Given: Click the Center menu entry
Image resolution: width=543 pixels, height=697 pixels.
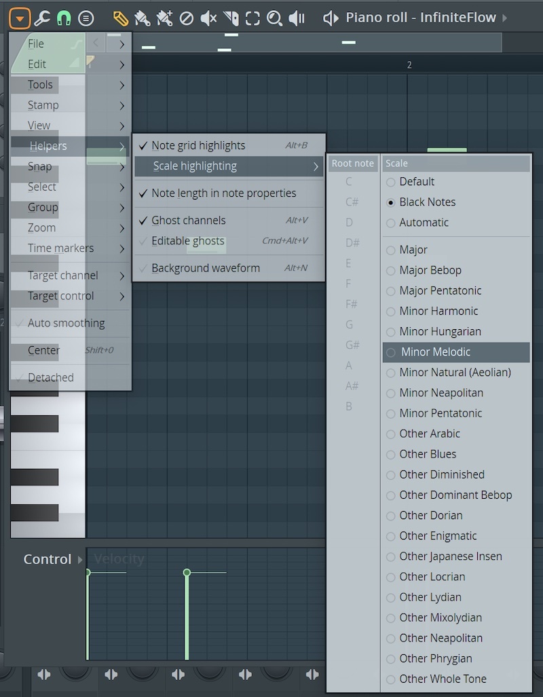Looking at the screenshot, I should click(44, 351).
